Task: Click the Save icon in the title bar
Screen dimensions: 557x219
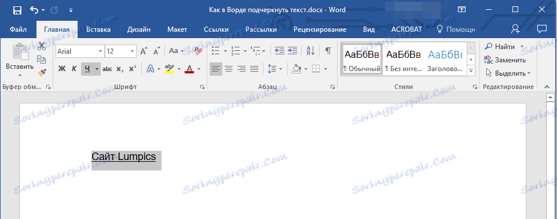Action: point(17,10)
